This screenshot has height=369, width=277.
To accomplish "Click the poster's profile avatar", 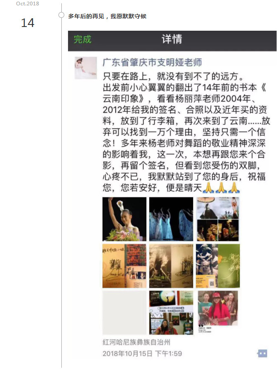I will 86,68.
